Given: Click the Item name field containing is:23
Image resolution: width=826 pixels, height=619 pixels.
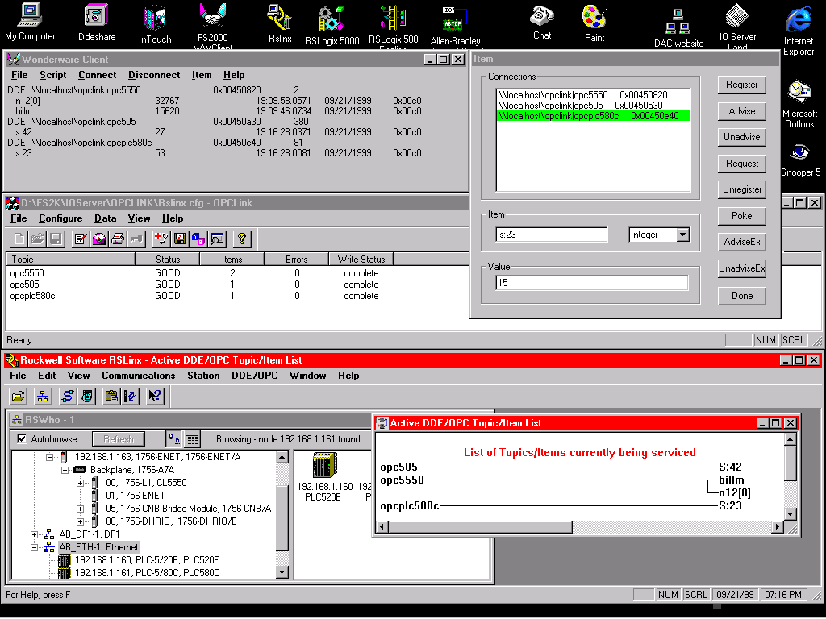Looking at the screenshot, I should click(x=551, y=235).
